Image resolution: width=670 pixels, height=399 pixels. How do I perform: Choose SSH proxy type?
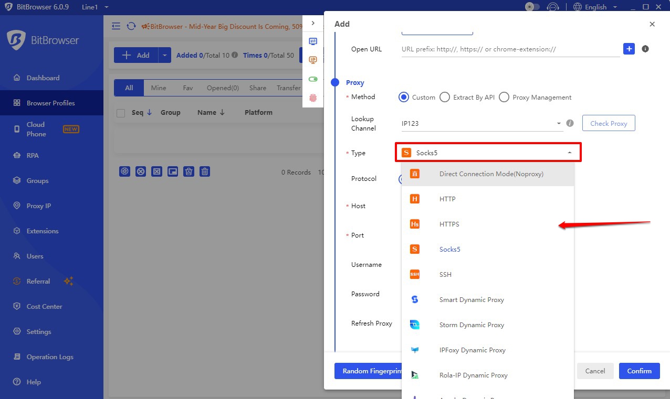(x=488, y=274)
